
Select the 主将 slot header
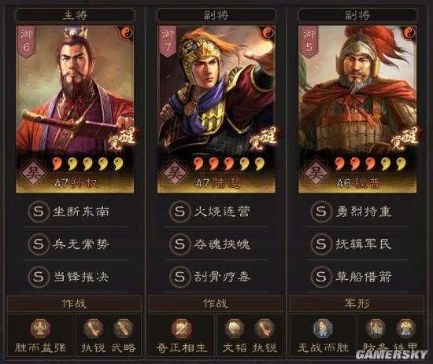(x=75, y=15)
